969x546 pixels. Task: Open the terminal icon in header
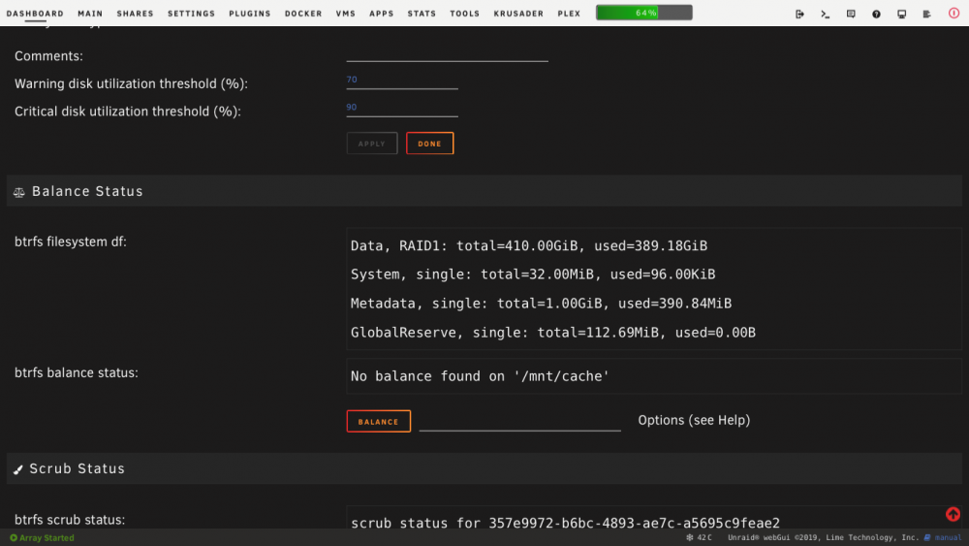pyautogui.click(x=825, y=14)
